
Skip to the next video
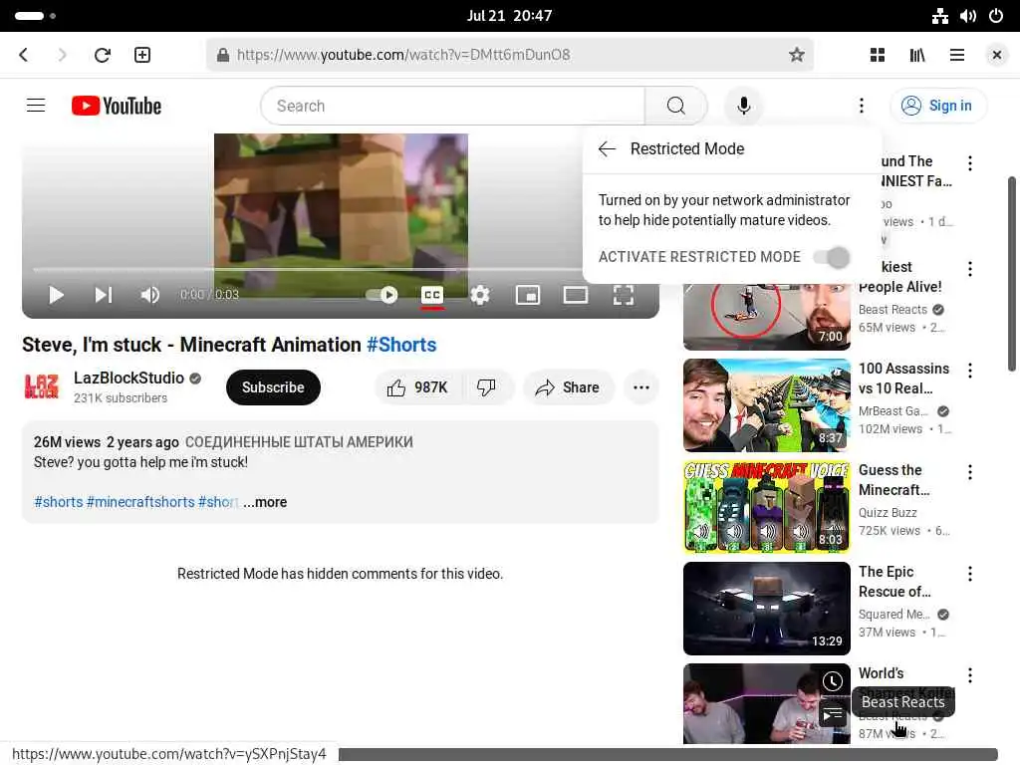tap(104, 295)
